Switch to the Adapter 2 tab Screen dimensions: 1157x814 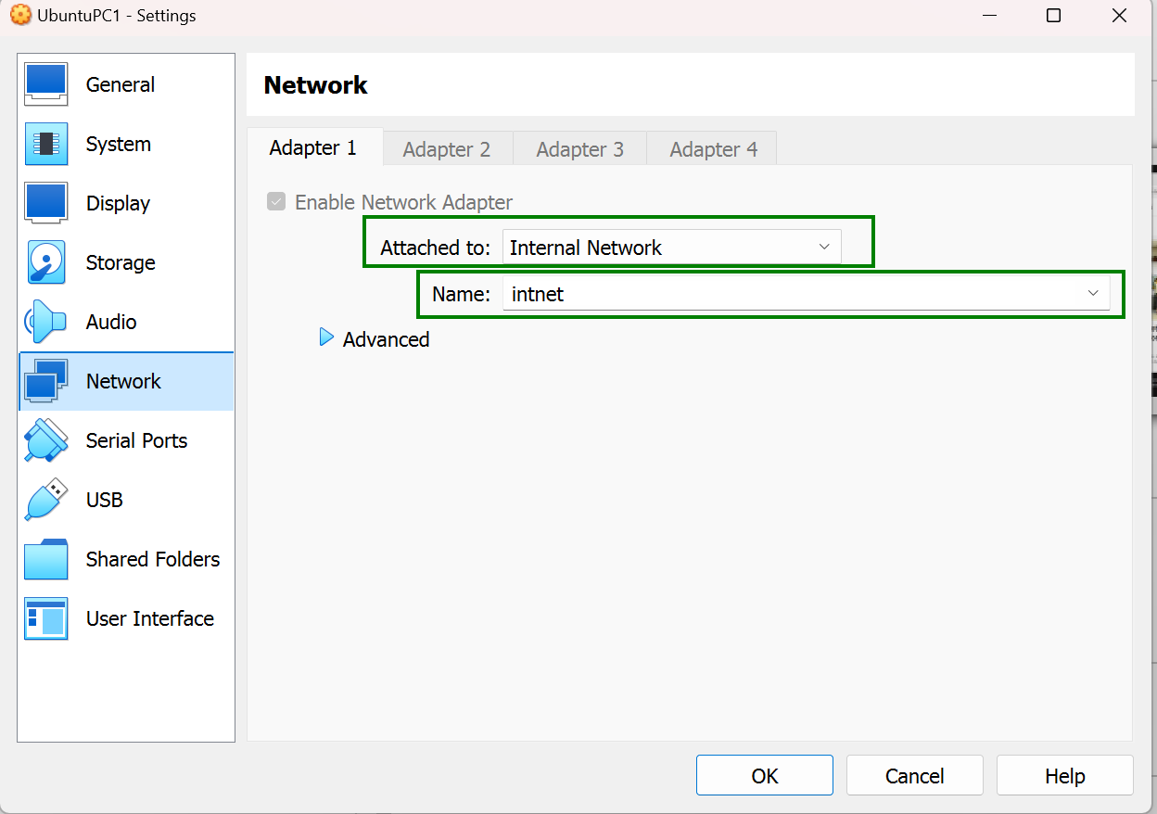446,149
